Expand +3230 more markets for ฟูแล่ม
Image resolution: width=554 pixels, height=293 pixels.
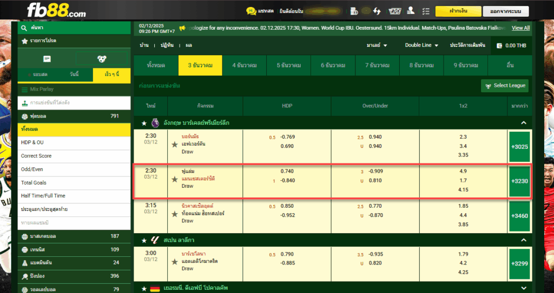(x=519, y=181)
